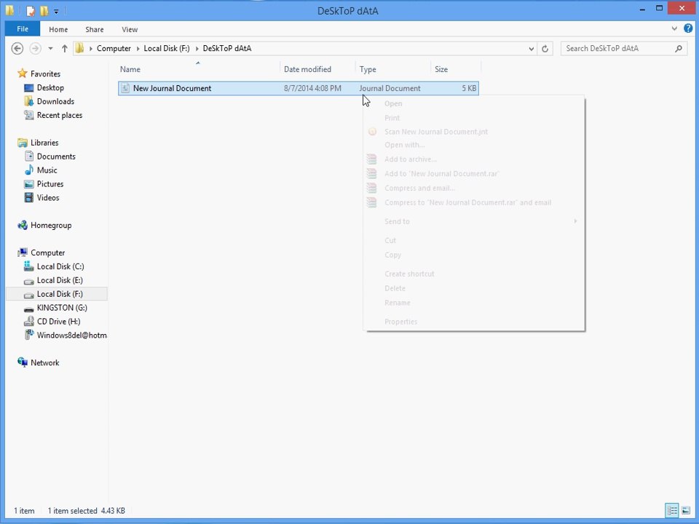Select Libraries in the navigation pane

pyautogui.click(x=44, y=143)
